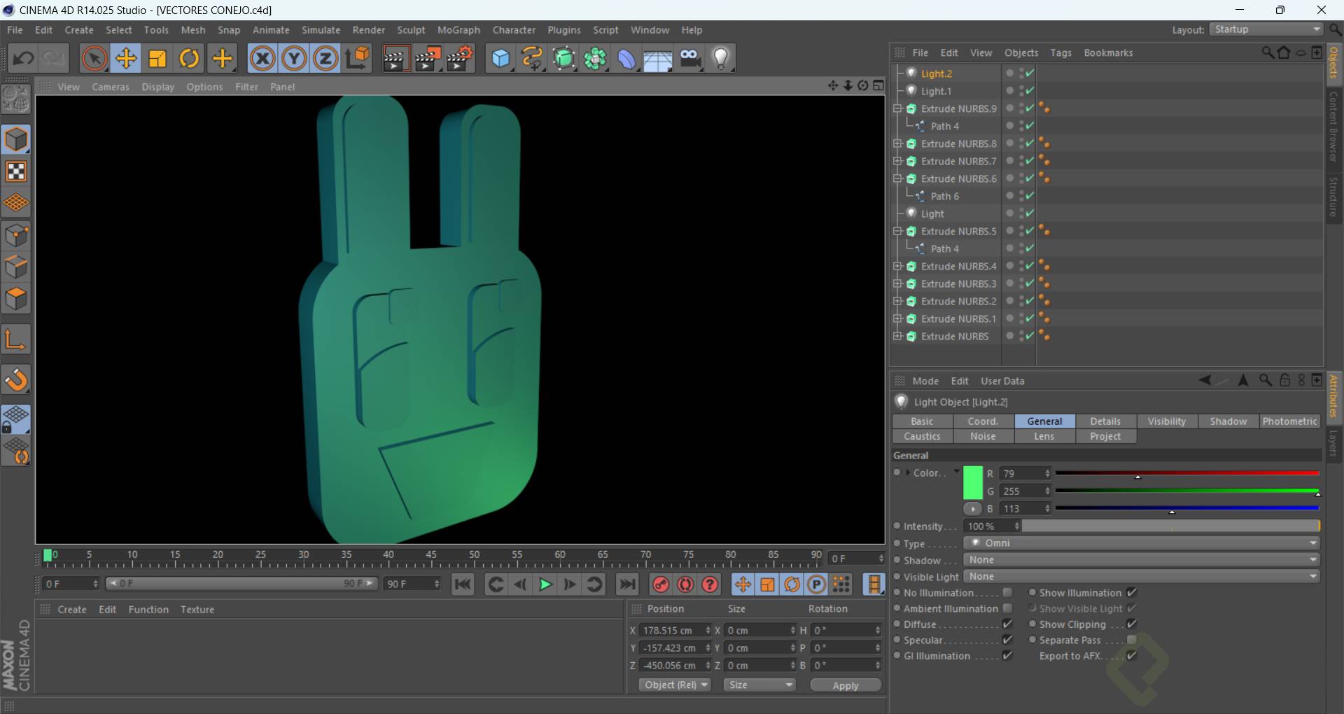Add a NURBS generator object
Viewport: 1344px width, 714px height.
[563, 58]
